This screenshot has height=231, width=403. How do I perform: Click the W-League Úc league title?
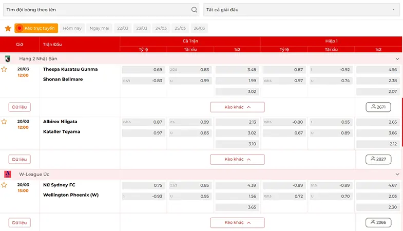point(34,174)
